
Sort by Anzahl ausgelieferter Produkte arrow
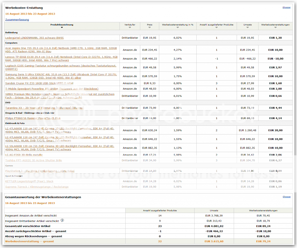[x=216, y=28]
